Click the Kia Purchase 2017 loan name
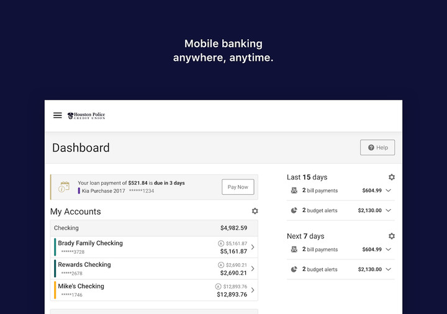The image size is (447, 314). (104, 191)
